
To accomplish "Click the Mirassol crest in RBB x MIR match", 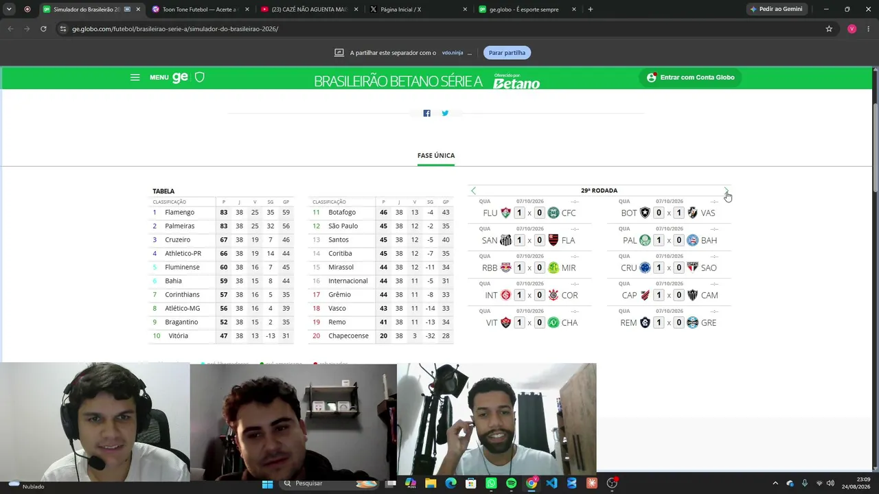I will click(x=553, y=268).
